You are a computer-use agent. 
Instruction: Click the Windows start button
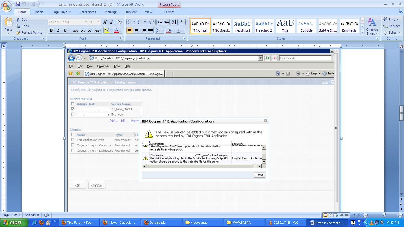click(x=14, y=223)
